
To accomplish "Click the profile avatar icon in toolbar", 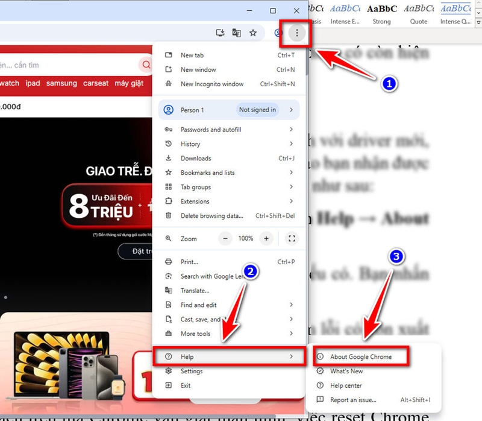I will (x=277, y=33).
